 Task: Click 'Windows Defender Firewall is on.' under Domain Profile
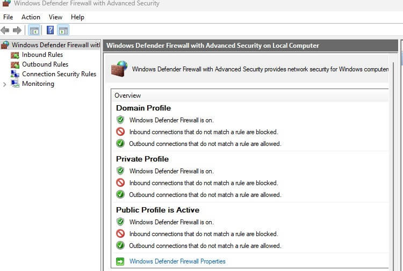171,120
